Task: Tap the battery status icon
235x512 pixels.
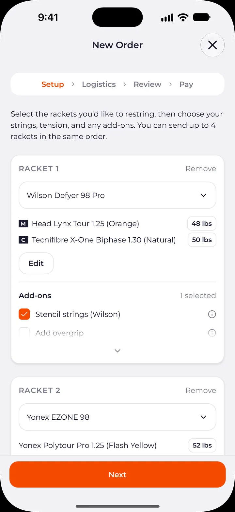Action: coord(202,17)
